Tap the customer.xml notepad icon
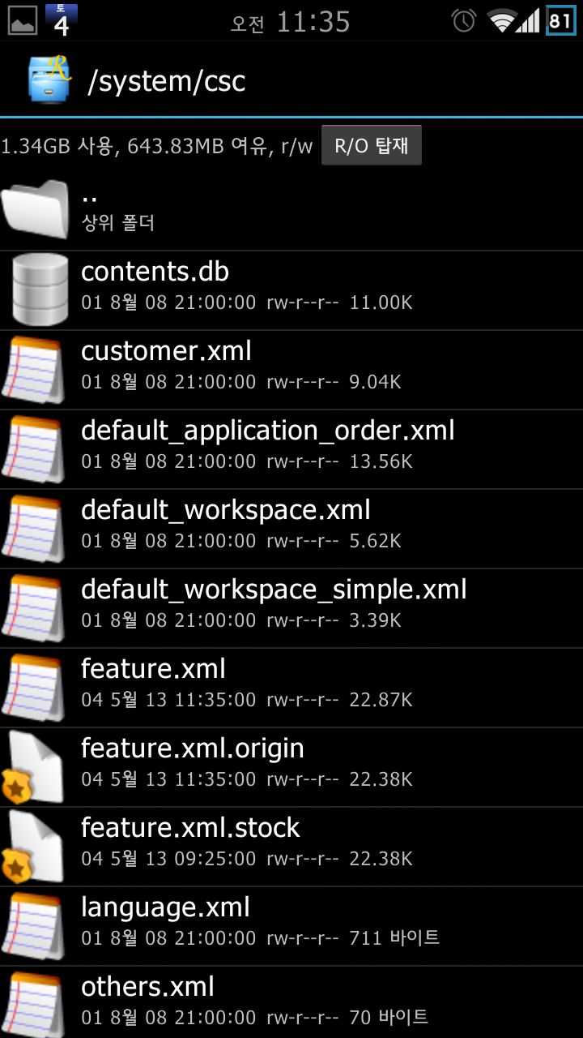Image resolution: width=583 pixels, height=1038 pixels. point(34,368)
